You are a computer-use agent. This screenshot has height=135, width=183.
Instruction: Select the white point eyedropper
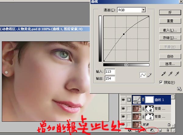(x=177, y=74)
